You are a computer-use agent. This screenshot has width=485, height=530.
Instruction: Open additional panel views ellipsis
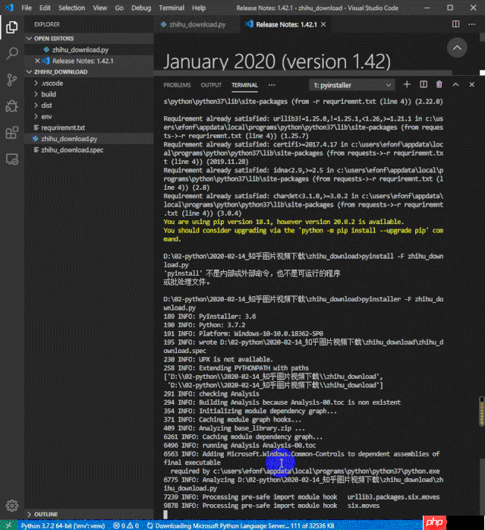click(272, 85)
